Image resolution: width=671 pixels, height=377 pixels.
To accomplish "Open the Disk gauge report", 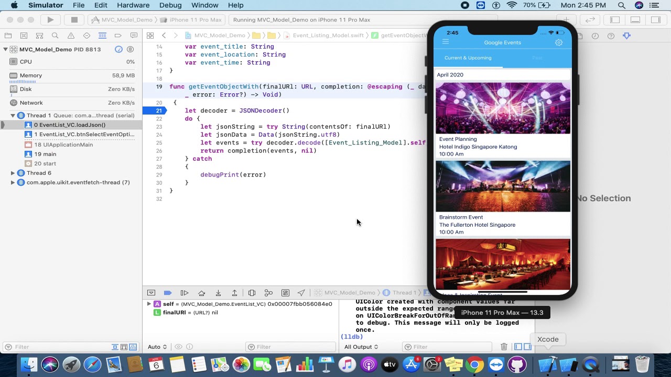I will 71,89.
